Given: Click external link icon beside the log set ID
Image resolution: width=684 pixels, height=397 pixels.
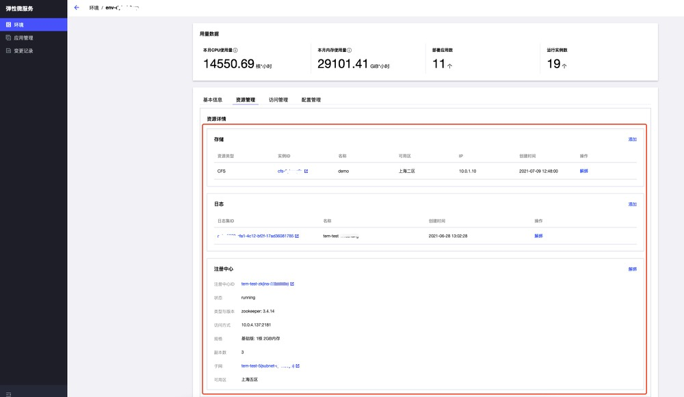Looking at the screenshot, I should coord(297,236).
